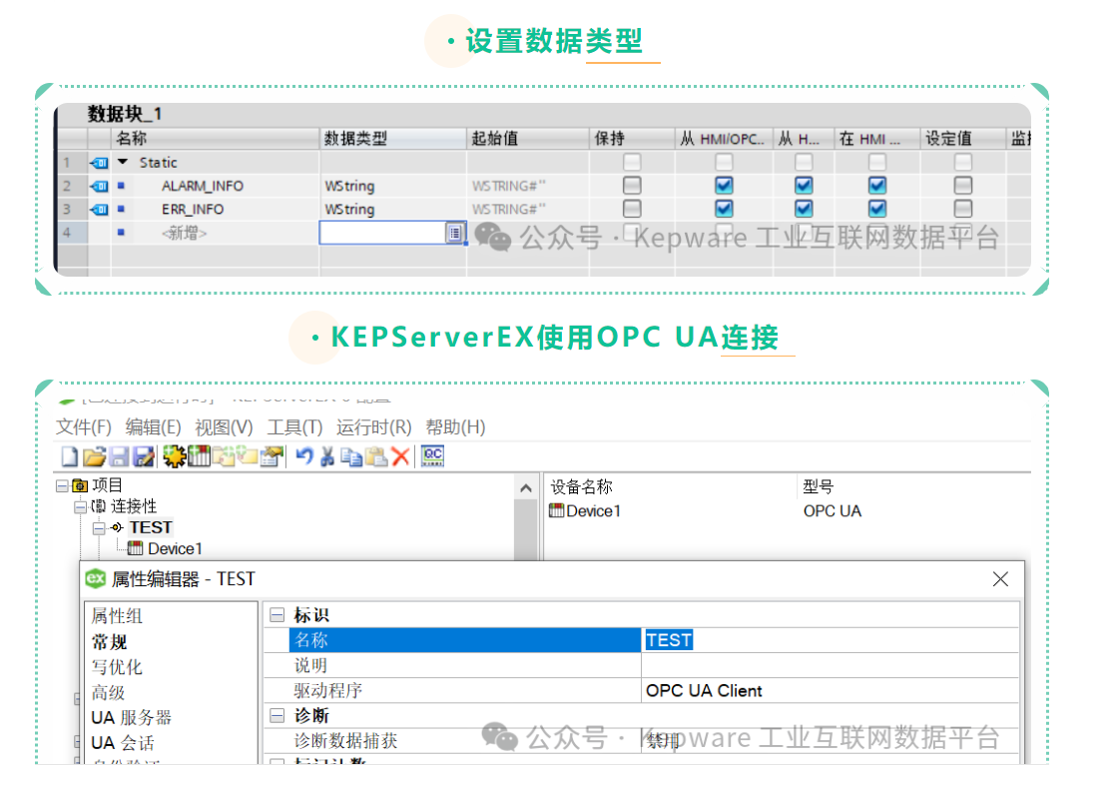The image size is (1118, 786).
Task: Click the <新增> new row cell
Action: (x=184, y=234)
